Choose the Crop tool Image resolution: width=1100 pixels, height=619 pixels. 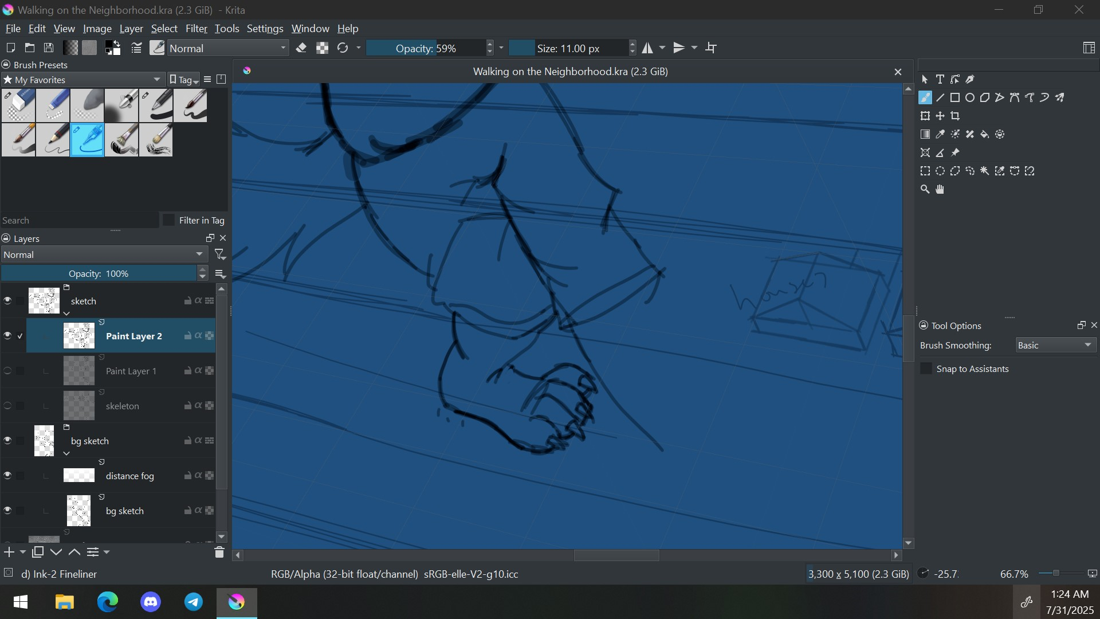click(955, 116)
